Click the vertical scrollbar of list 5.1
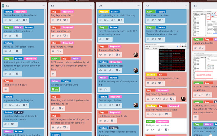Image resolution: width=217 pixels, height=136 pixels. (93, 51)
